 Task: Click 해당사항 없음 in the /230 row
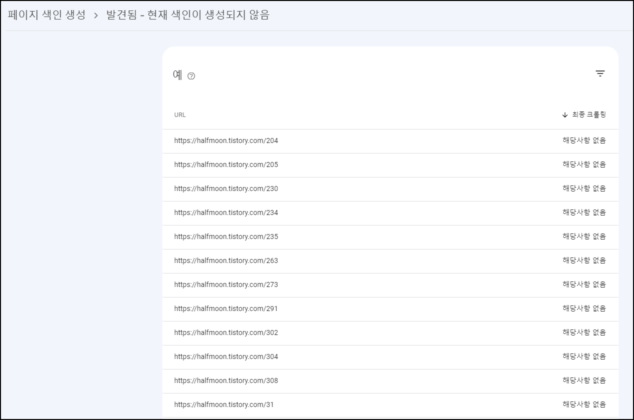click(584, 188)
